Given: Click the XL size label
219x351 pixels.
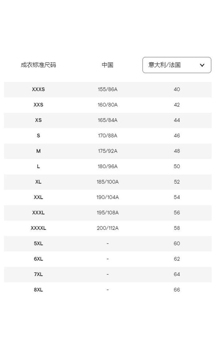Looking at the screenshot, I should pos(38,182).
